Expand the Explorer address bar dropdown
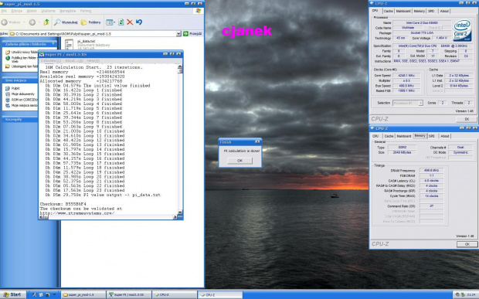This screenshot has height=299, width=479. click(178, 33)
